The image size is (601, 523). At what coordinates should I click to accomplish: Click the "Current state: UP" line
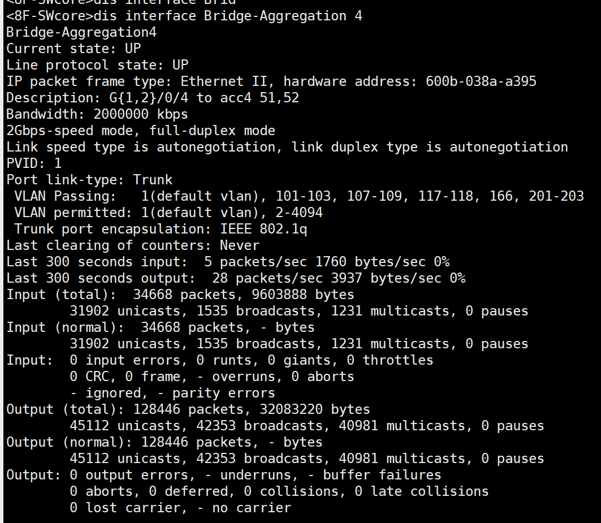73,49
